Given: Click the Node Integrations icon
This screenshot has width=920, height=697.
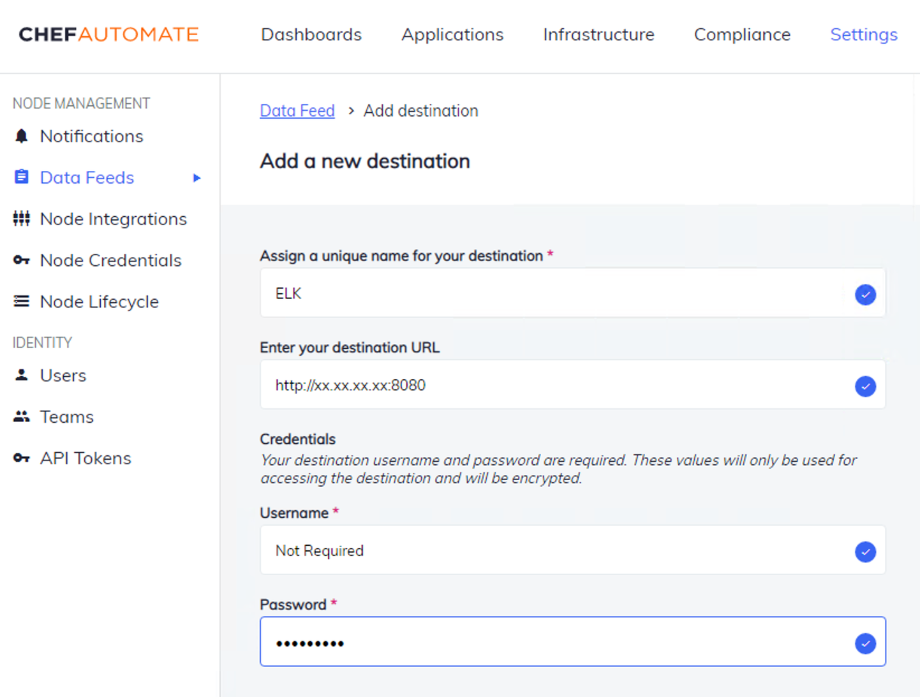Looking at the screenshot, I should [x=22, y=219].
